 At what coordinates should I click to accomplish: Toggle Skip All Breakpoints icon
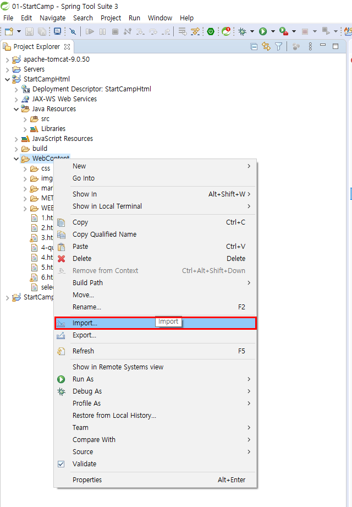click(73, 31)
